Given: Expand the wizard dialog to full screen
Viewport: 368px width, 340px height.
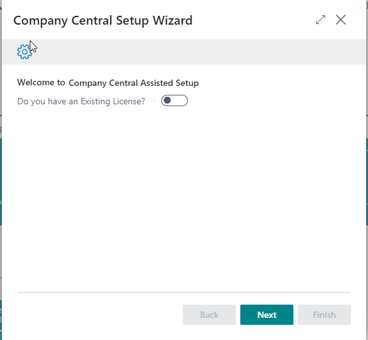Looking at the screenshot, I should [x=321, y=20].
